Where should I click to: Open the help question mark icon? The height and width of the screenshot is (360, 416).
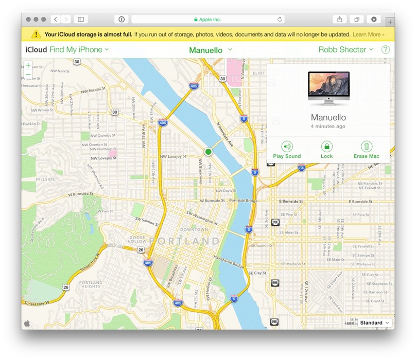click(x=385, y=49)
